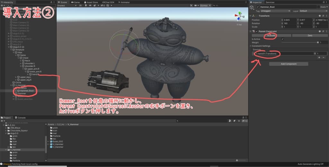Disable the Parent Constraint component checkbox

point(256,31)
